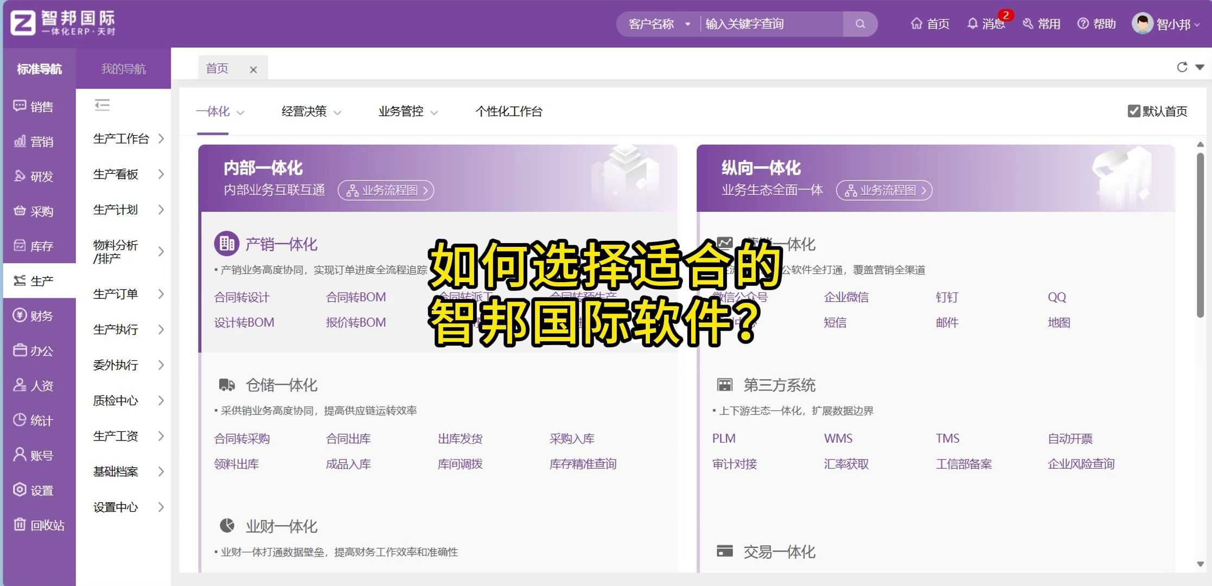Viewport: 1212px width, 586px height.
Task: Click the keyword search input field
Action: coord(771,24)
